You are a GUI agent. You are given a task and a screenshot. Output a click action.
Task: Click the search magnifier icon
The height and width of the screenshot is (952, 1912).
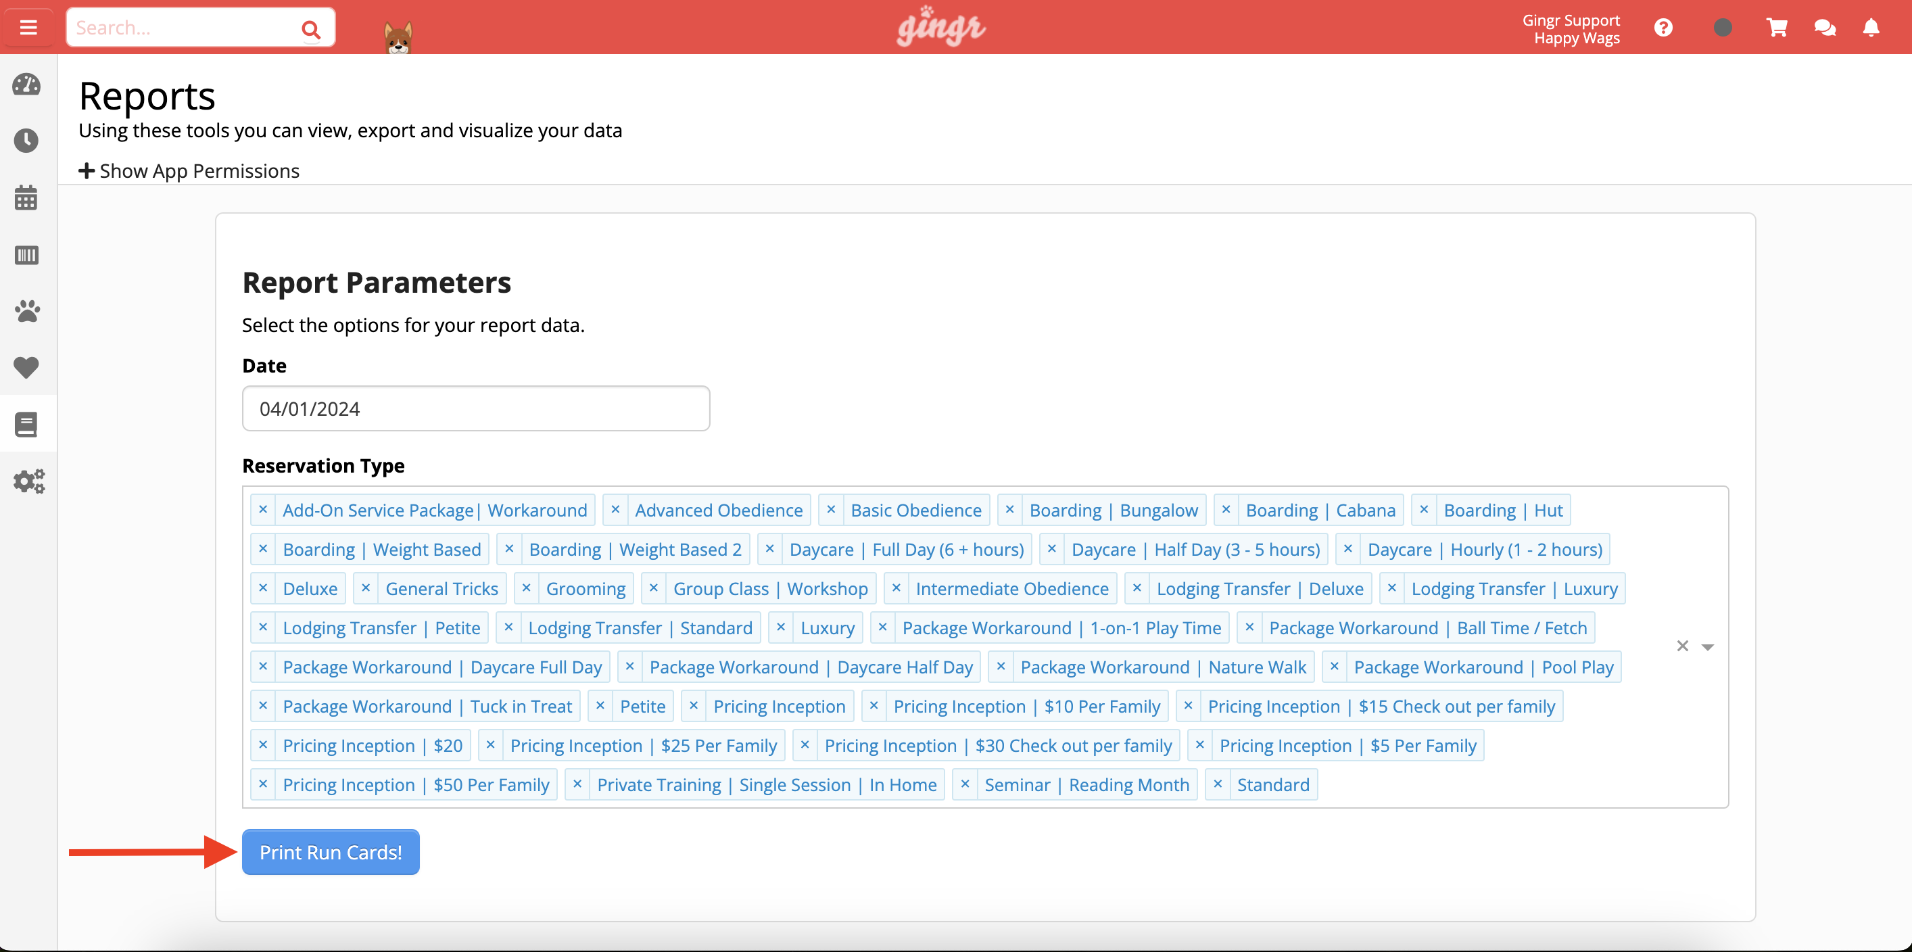pyautogui.click(x=310, y=29)
